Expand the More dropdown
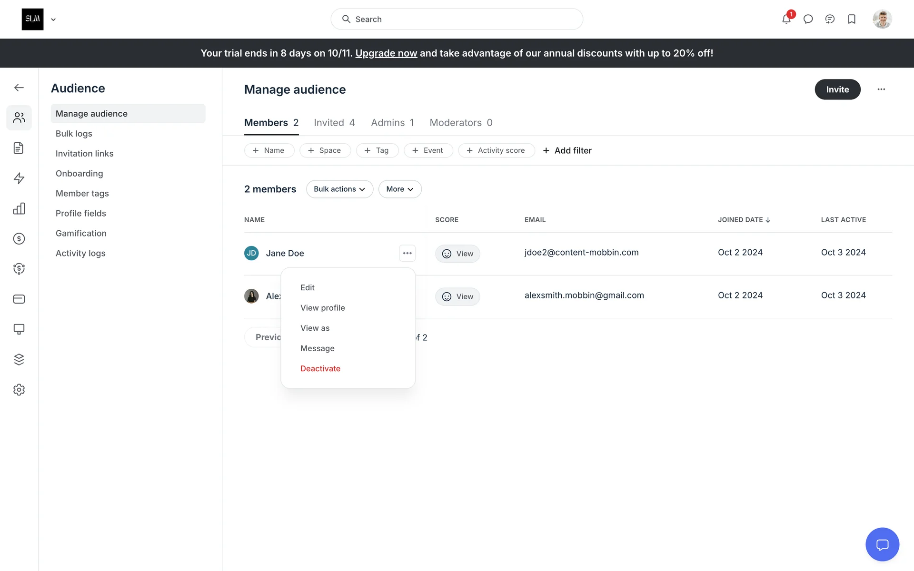The image size is (914, 571). click(399, 189)
